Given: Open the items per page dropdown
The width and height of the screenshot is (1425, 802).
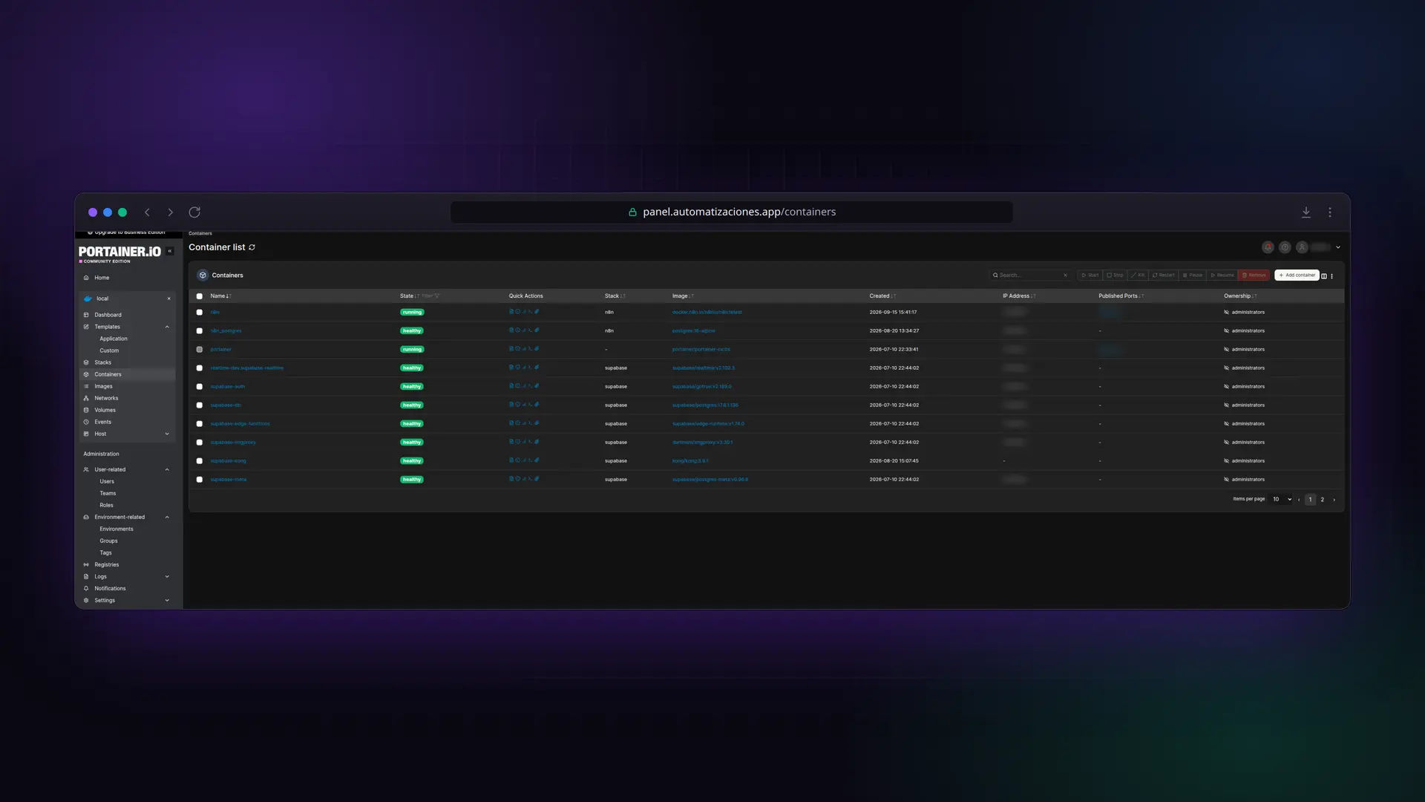Looking at the screenshot, I should [1282, 500].
